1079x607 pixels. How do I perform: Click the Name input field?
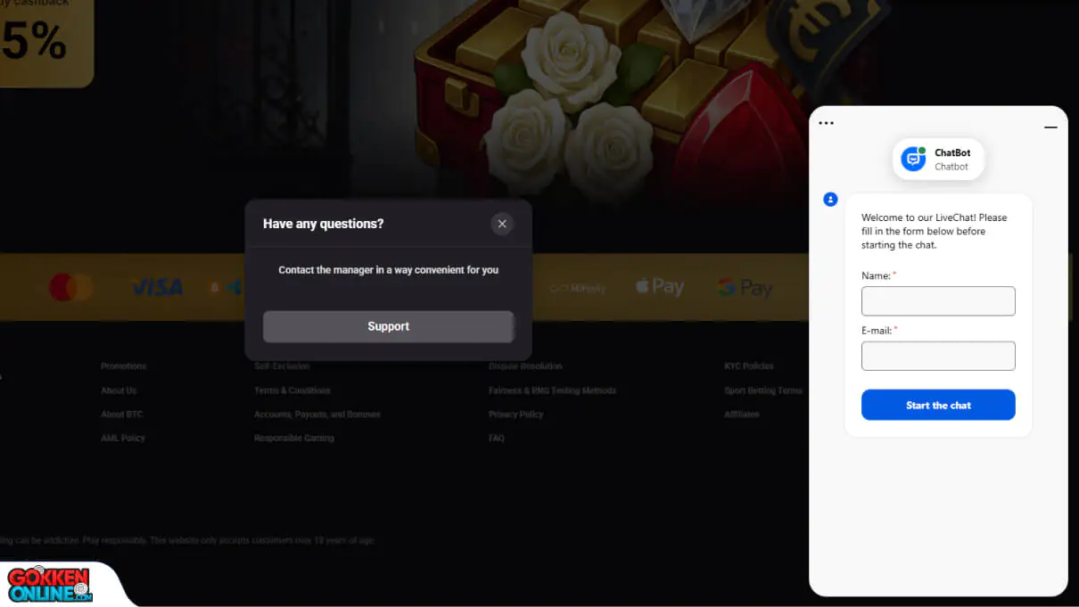point(938,301)
